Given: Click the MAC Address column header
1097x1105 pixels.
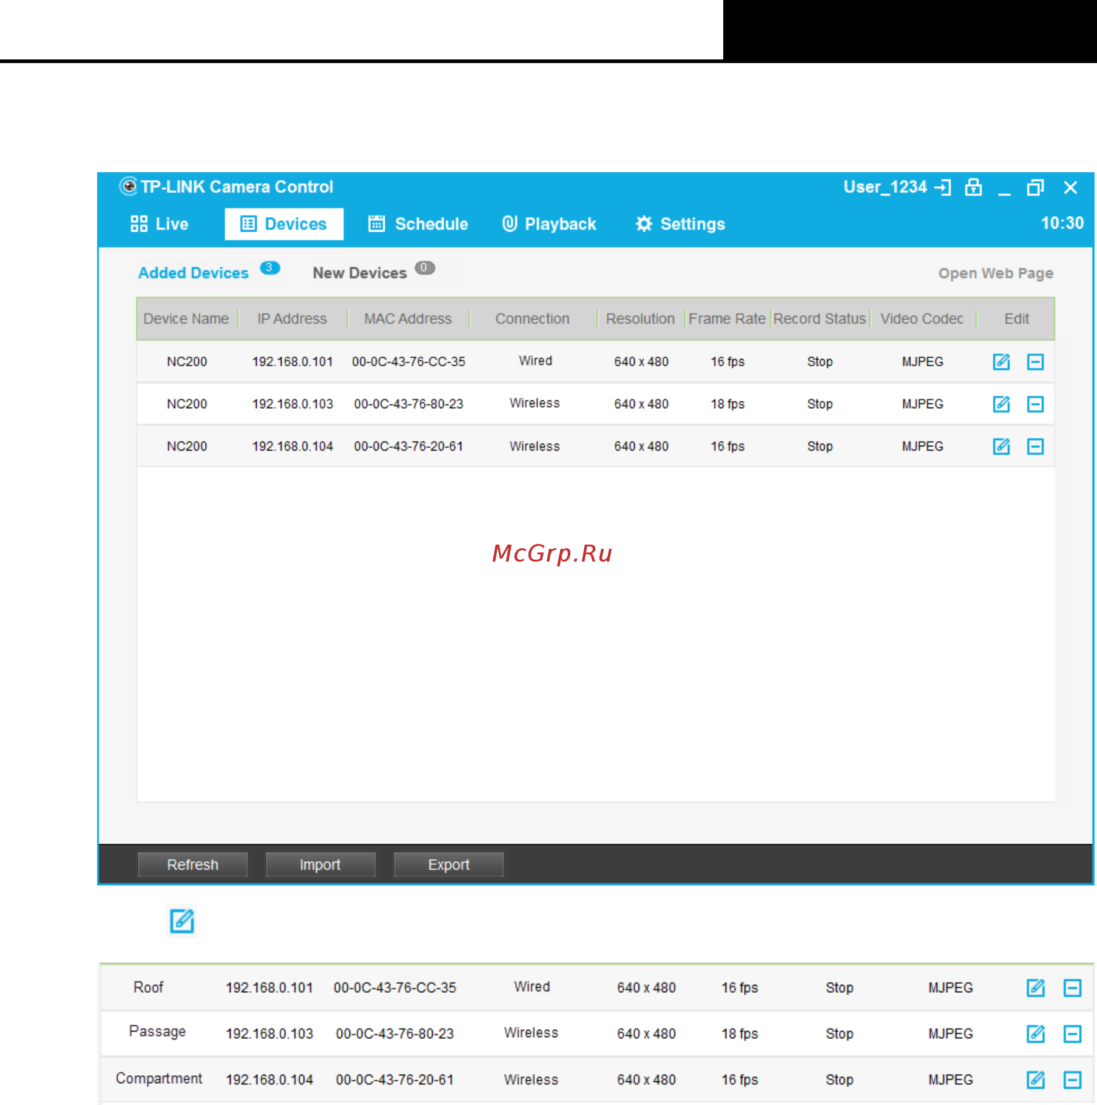Looking at the screenshot, I should pos(408,318).
